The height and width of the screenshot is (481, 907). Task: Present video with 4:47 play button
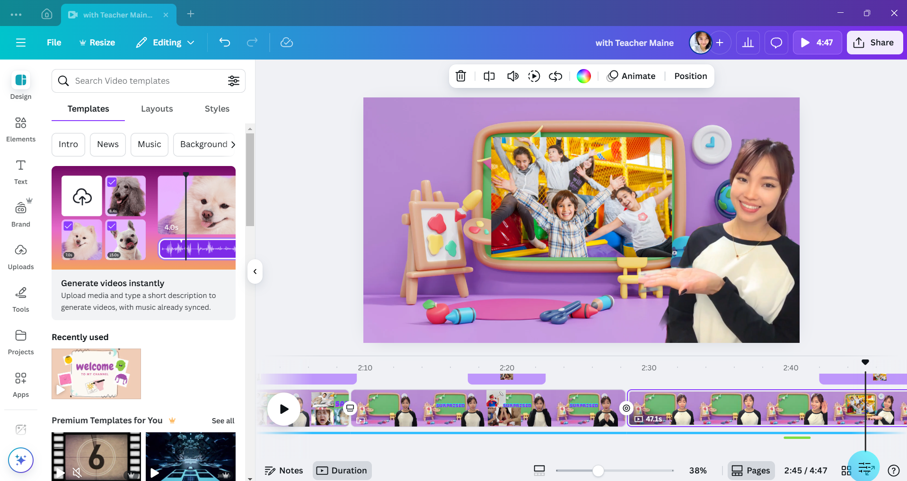(817, 43)
